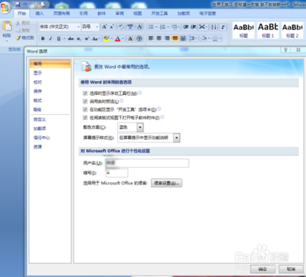Center align the text
Image resolution: width=306 pixels, height=277 pixels.
[159, 38]
